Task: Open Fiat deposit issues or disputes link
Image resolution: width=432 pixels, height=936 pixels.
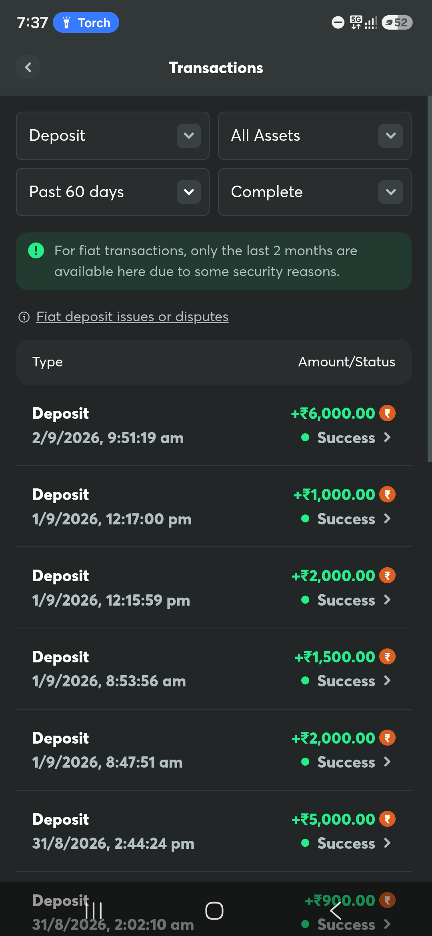Action: [132, 317]
